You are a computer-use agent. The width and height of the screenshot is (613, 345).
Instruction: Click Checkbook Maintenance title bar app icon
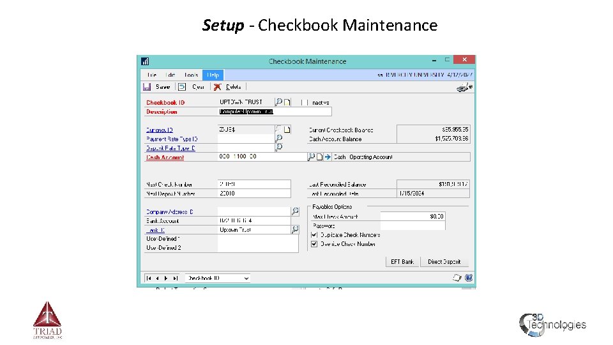pyautogui.click(x=145, y=61)
